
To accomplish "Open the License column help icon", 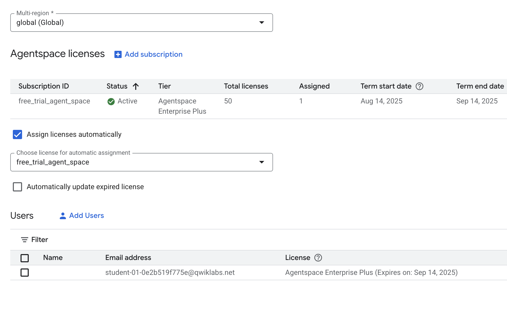I will 318,258.
